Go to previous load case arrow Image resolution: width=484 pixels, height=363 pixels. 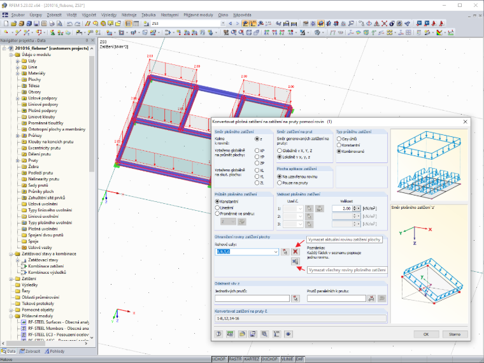(x=231, y=24)
